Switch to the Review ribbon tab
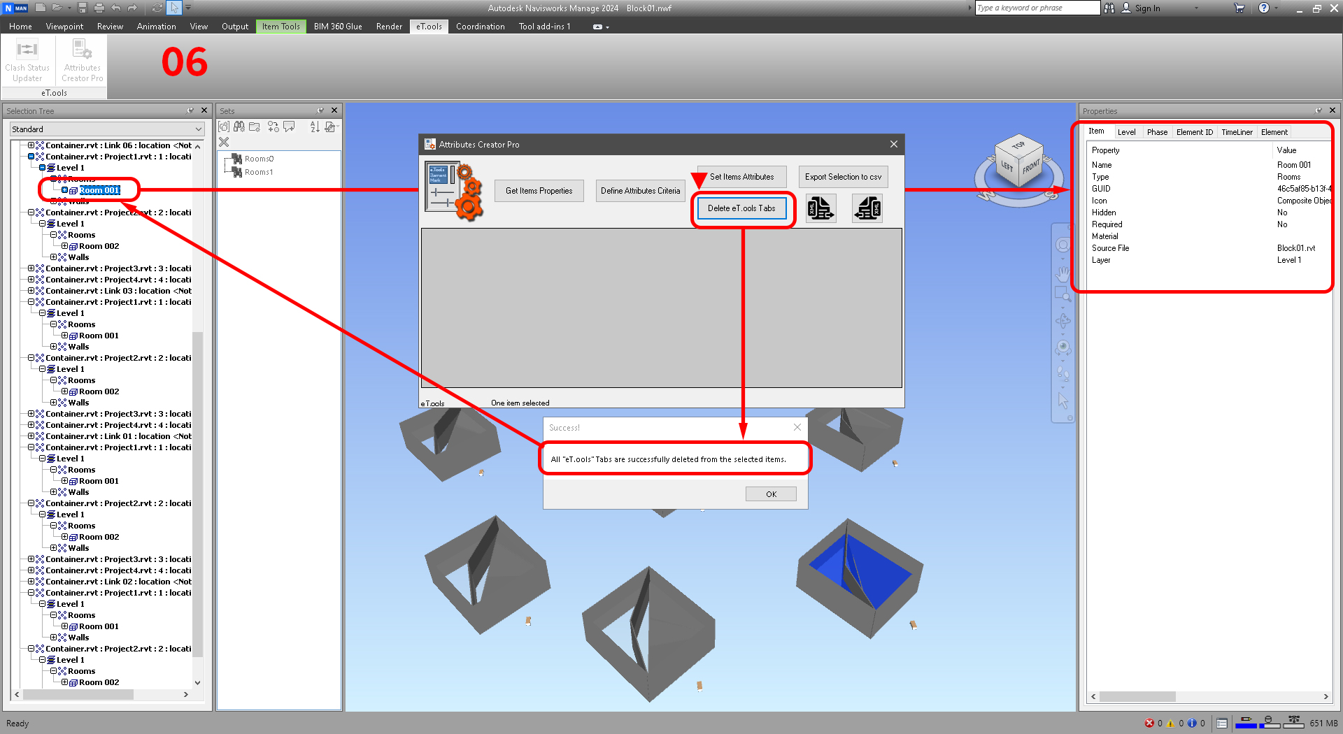The height and width of the screenshot is (734, 1343). tap(110, 27)
